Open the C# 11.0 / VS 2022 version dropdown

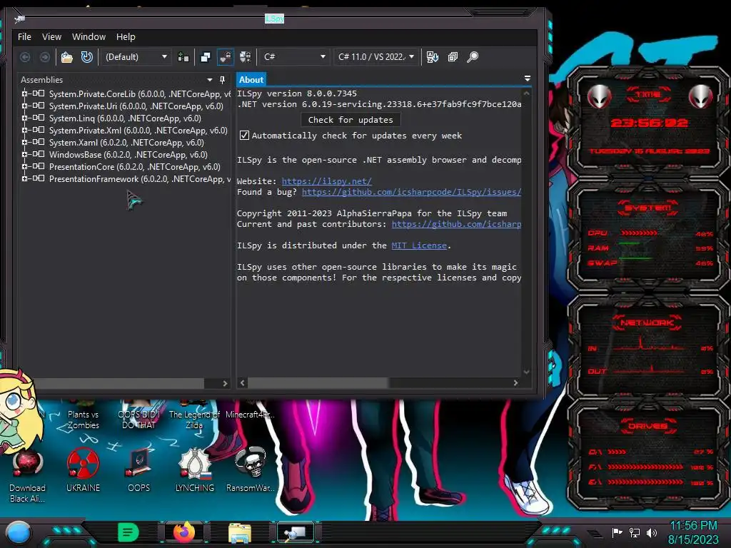tap(375, 57)
